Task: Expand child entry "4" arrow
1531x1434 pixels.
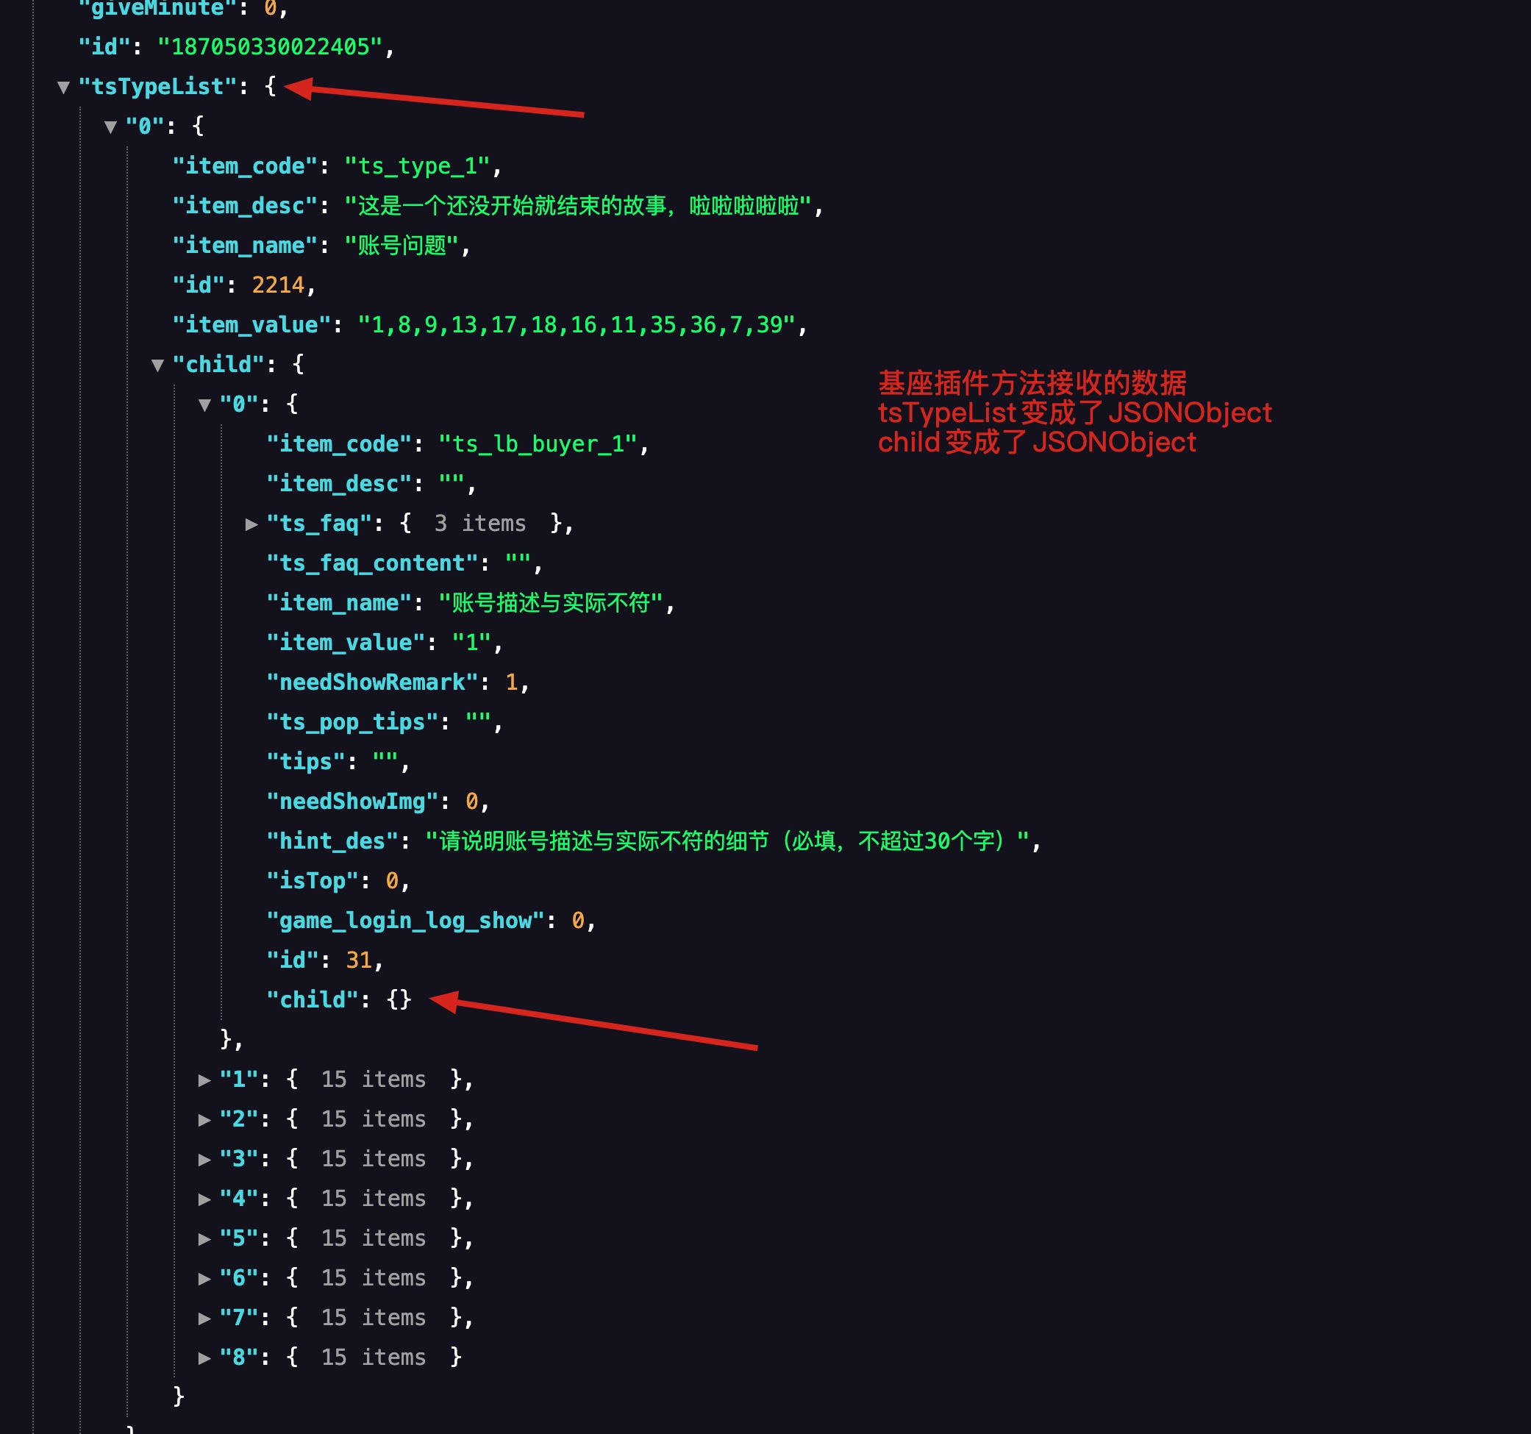Action: pos(205,1199)
